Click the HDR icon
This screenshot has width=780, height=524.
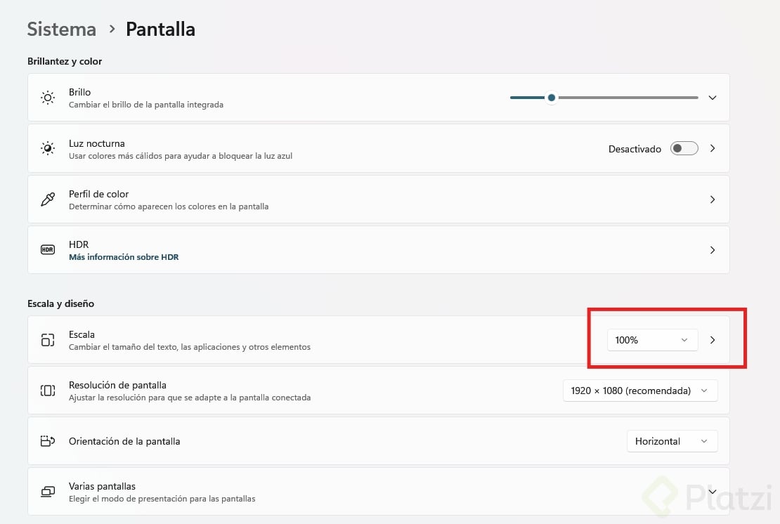point(48,249)
